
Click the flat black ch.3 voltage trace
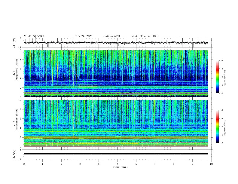tap(116, 154)
